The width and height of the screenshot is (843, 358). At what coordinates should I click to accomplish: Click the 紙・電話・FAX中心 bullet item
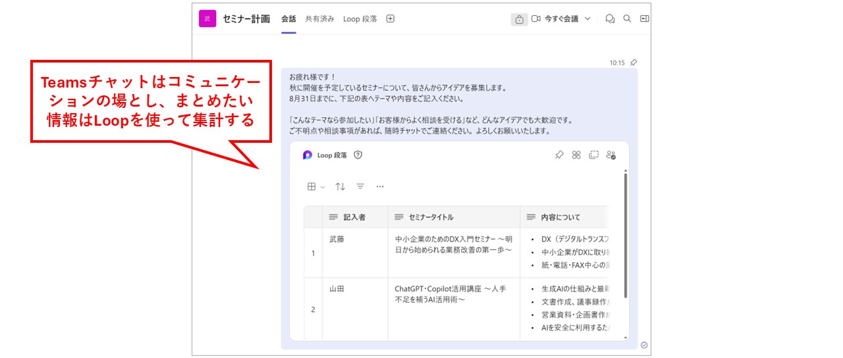coord(574,265)
